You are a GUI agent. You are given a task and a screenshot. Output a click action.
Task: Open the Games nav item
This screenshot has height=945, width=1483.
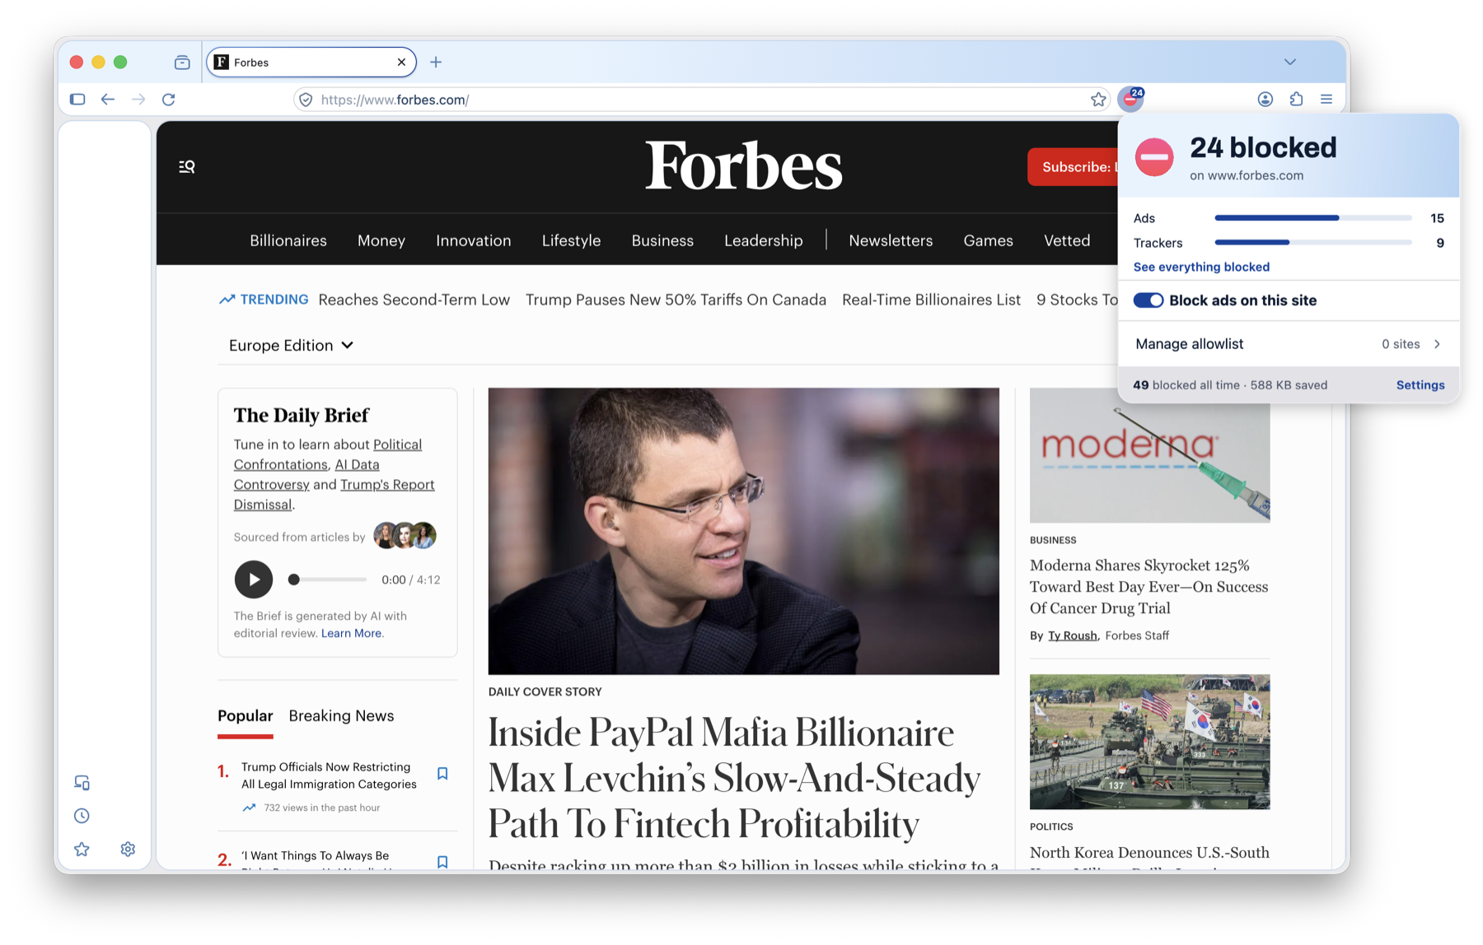click(988, 240)
